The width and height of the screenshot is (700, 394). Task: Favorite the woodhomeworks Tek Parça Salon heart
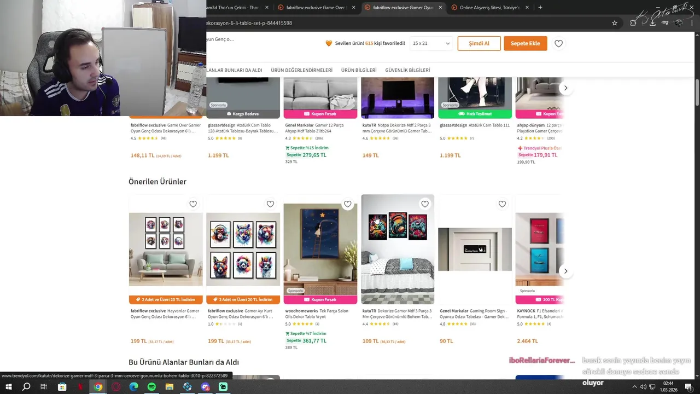(348, 204)
